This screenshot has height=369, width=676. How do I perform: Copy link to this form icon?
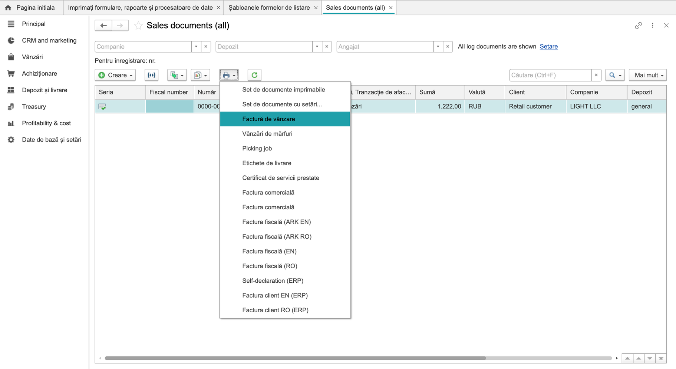tap(638, 26)
